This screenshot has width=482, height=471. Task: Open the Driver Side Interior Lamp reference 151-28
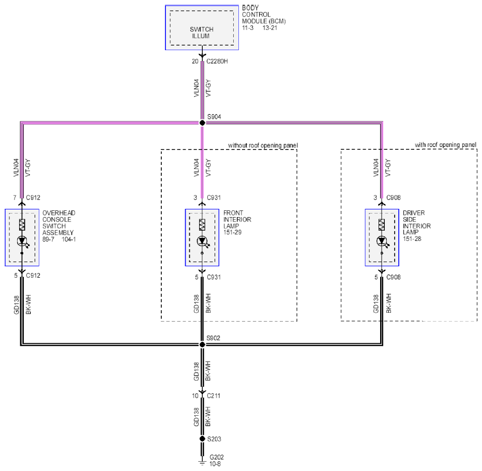point(412,239)
